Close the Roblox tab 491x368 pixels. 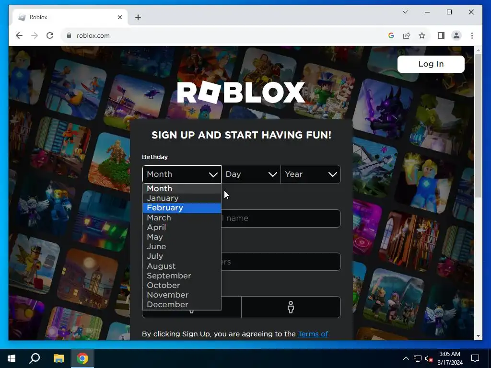119,17
